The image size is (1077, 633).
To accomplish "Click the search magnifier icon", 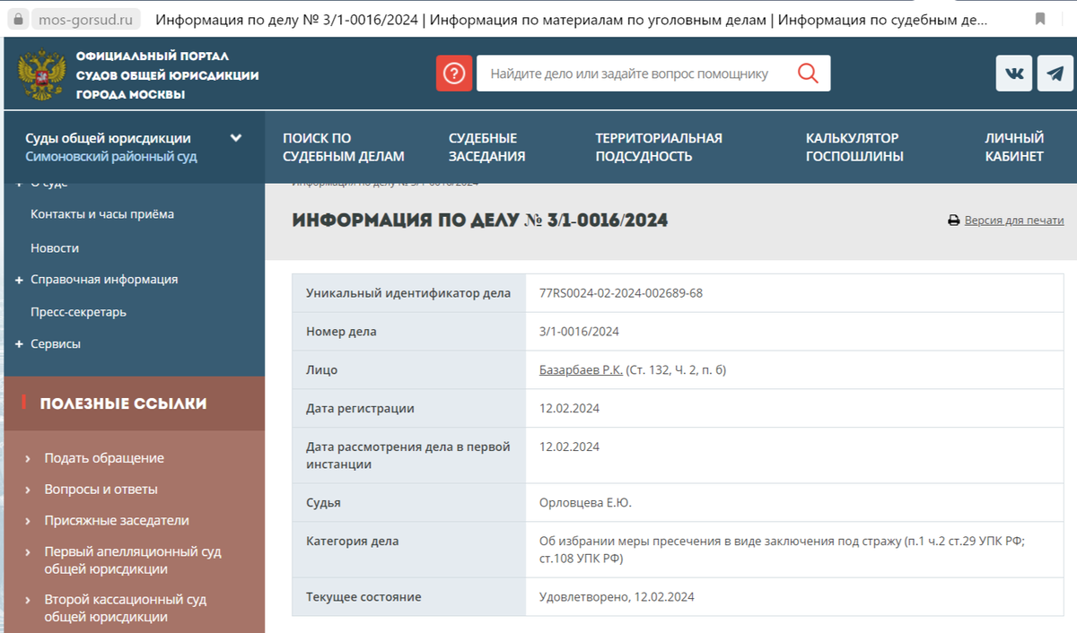I will [x=807, y=73].
